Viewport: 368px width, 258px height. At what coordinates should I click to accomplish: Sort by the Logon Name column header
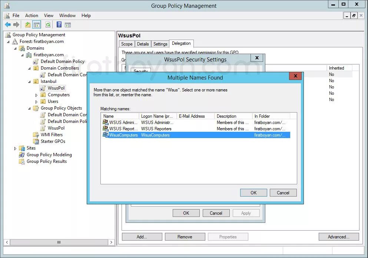pos(158,116)
